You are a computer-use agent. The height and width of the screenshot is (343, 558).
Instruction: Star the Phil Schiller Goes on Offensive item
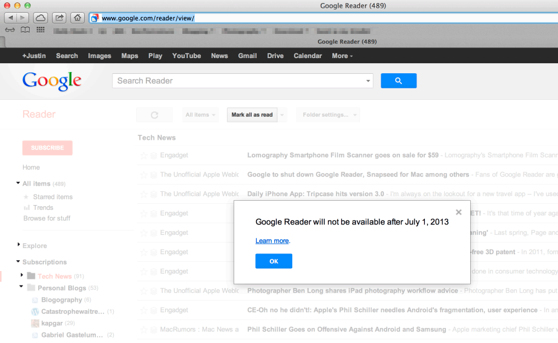point(144,330)
